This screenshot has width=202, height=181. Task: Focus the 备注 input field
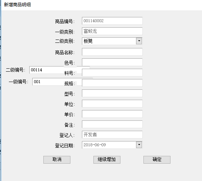pyautogui.click(x=112, y=124)
